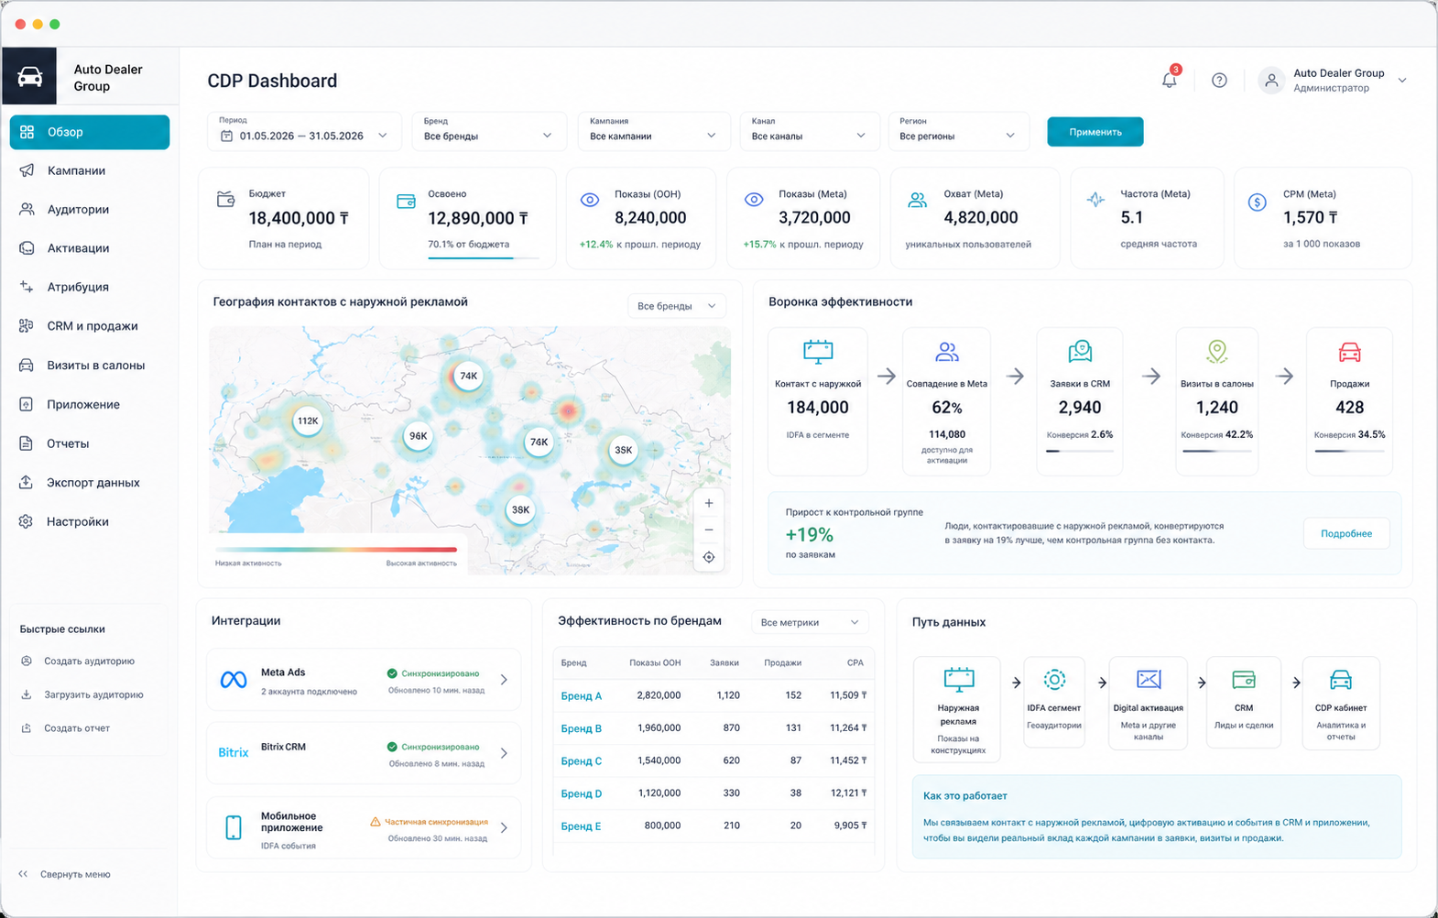Click the user avatar icon
The height and width of the screenshot is (918, 1438).
(1271, 81)
